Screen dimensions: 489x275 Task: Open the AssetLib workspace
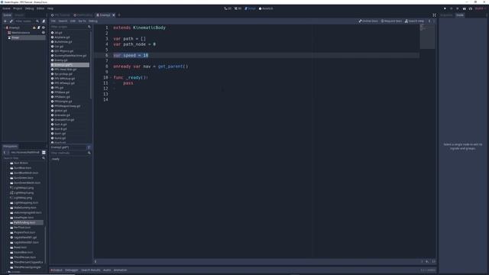[266, 8]
